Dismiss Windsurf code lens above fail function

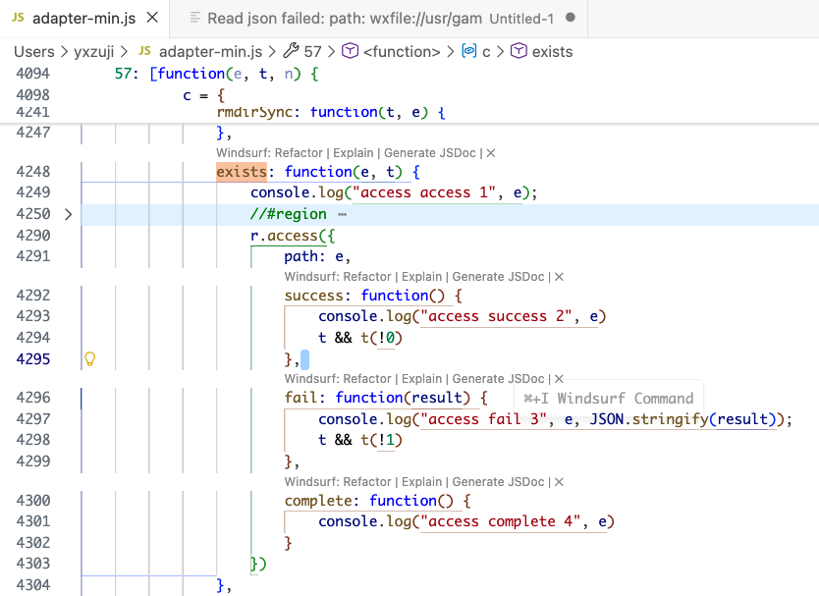click(559, 379)
